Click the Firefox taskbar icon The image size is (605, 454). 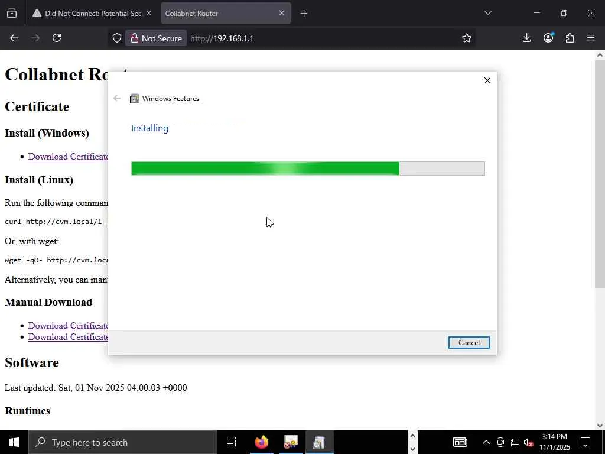(x=262, y=442)
